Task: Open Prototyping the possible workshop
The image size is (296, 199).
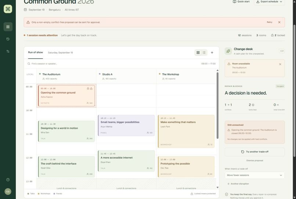Action: (x=186, y=167)
